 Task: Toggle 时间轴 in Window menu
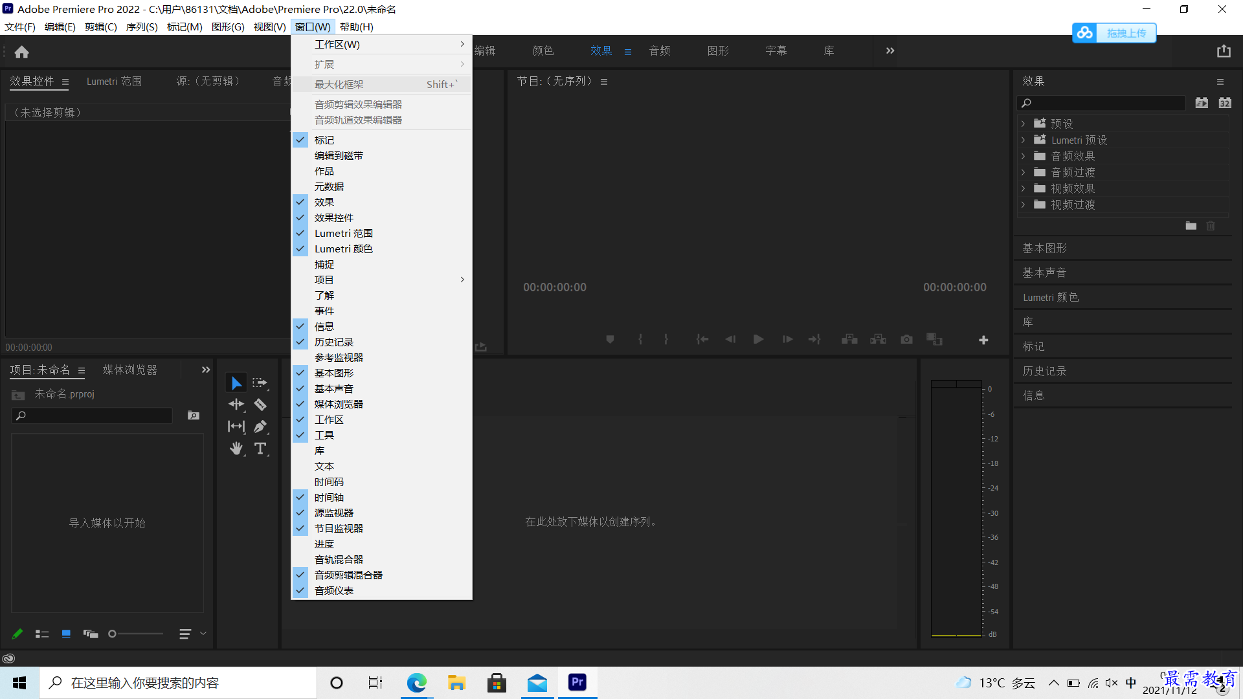tap(382, 497)
